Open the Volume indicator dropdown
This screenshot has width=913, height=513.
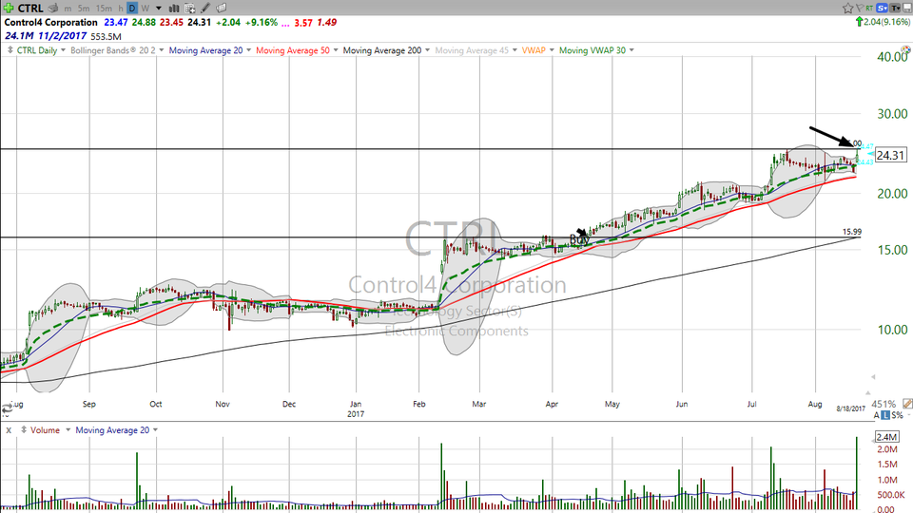click(x=68, y=430)
